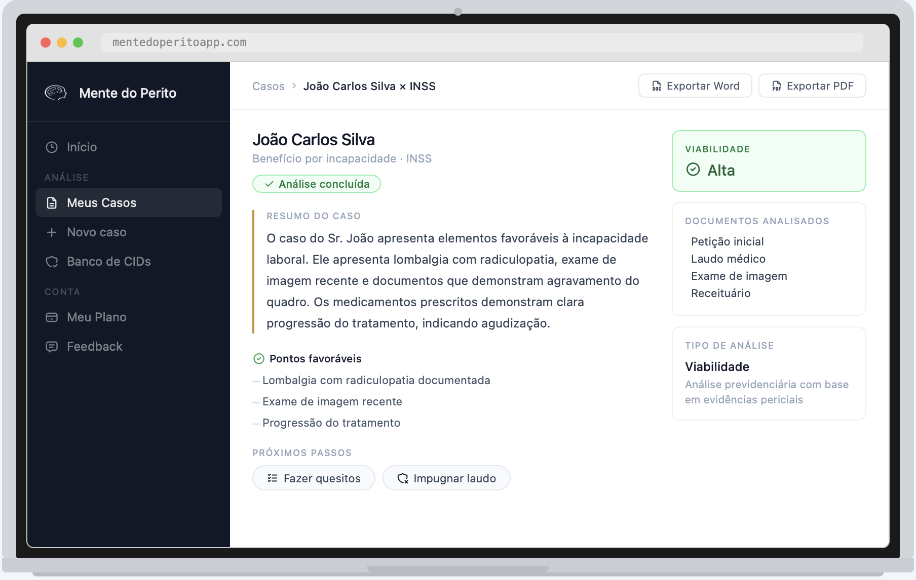
Task: Open Banco de CIDs section
Action: click(x=129, y=262)
